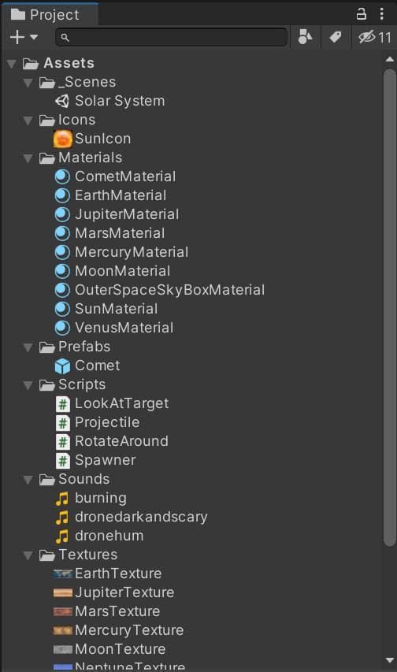This screenshot has width=397, height=672.
Task: Select the CometMaterial sphere icon
Action: (x=62, y=176)
